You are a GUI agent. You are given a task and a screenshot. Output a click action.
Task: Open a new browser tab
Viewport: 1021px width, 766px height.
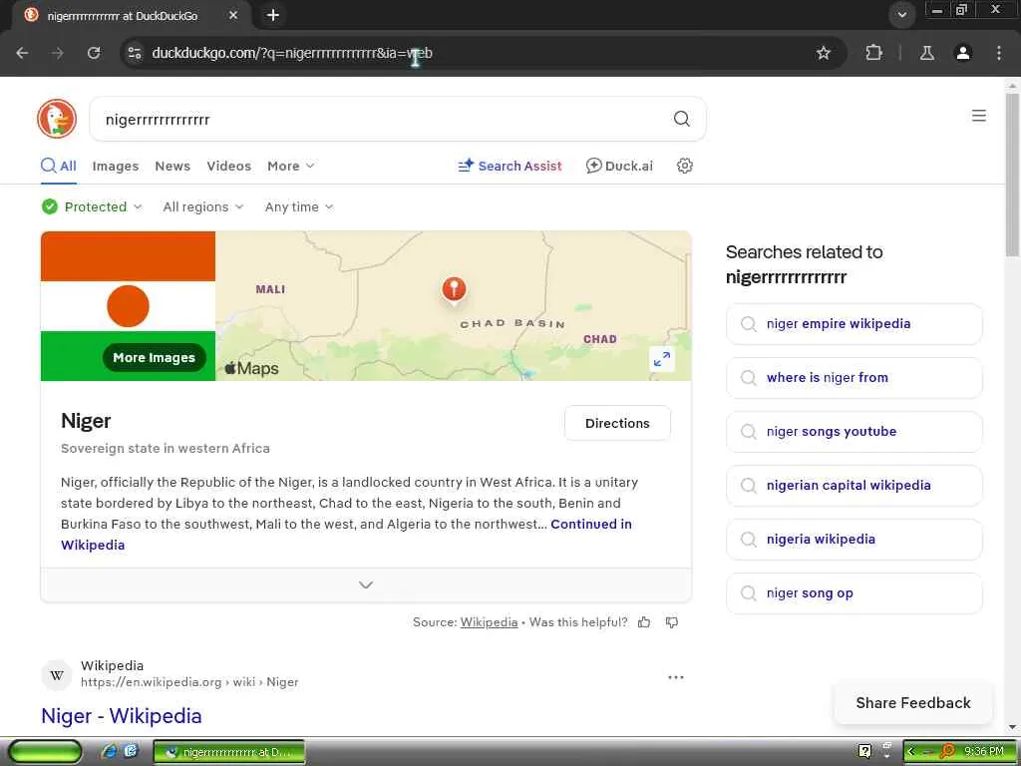273,15
